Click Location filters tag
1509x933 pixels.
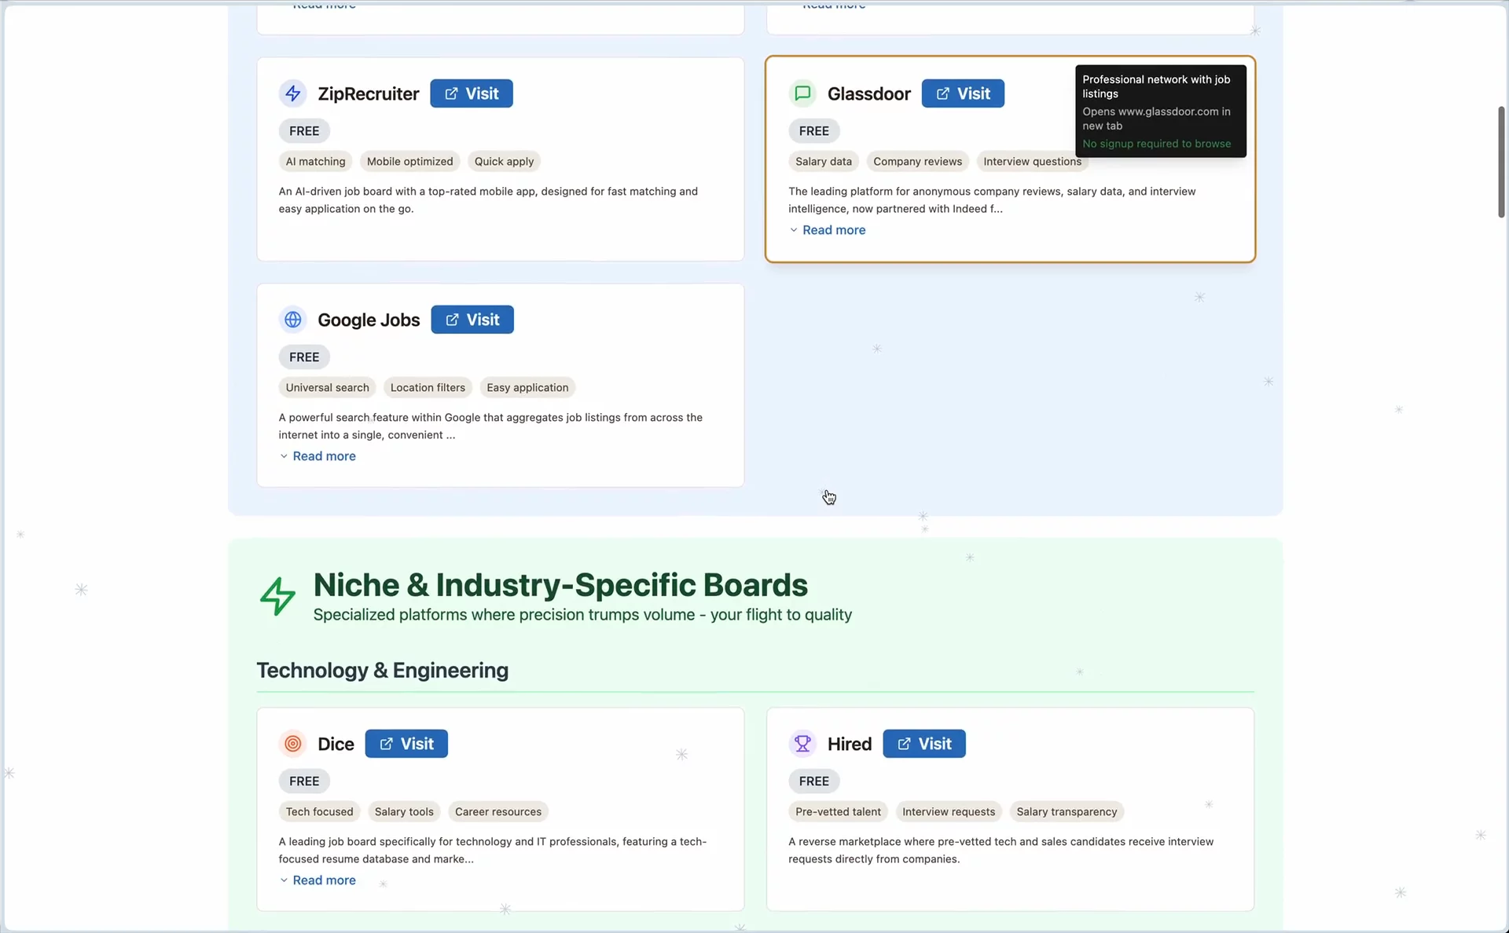click(428, 388)
